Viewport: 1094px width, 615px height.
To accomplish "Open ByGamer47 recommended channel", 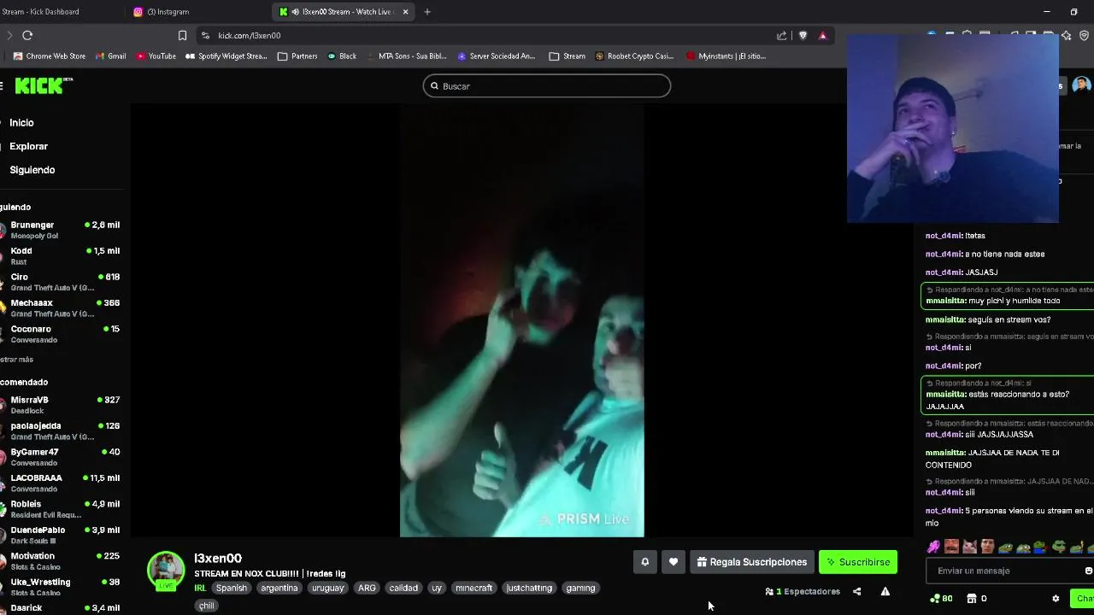I will pos(62,457).
